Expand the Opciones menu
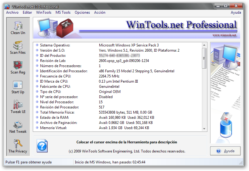This screenshot has height=171, width=249. click(x=82, y=12)
